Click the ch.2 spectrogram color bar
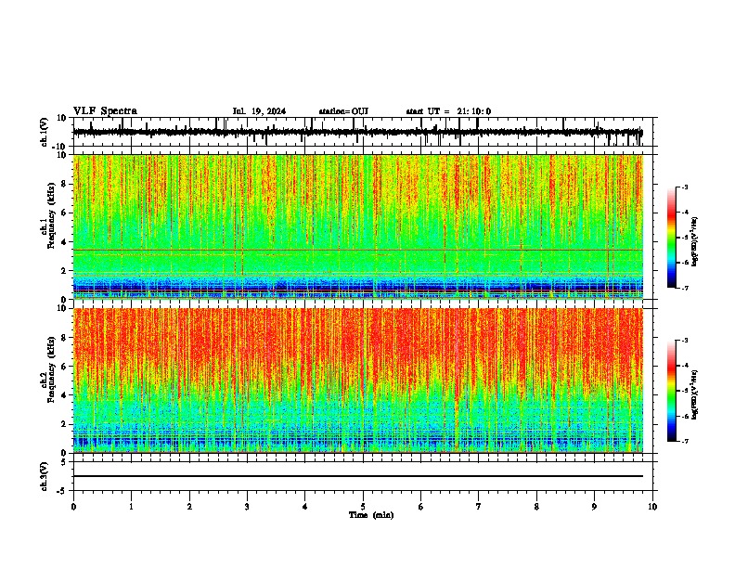735x568 pixels. tap(672, 391)
